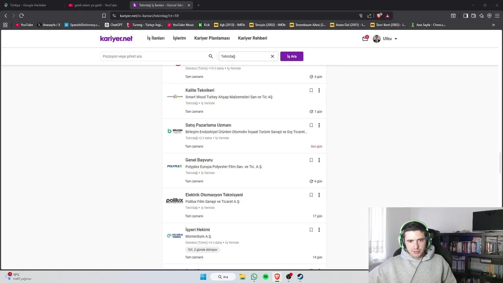Go back to previous page
Image resolution: width=503 pixels, height=283 pixels.
(x=6, y=16)
